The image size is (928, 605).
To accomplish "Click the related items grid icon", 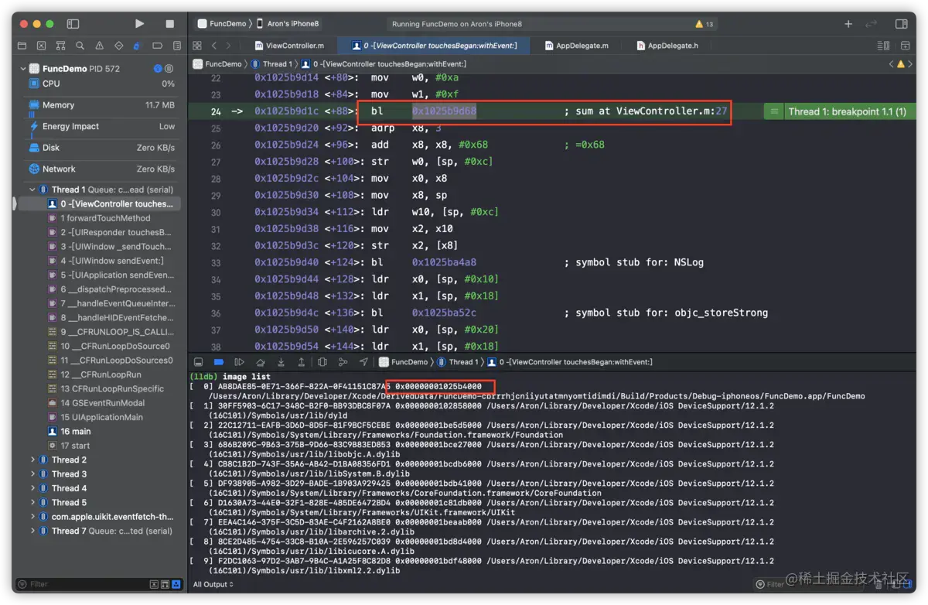I will (x=197, y=46).
